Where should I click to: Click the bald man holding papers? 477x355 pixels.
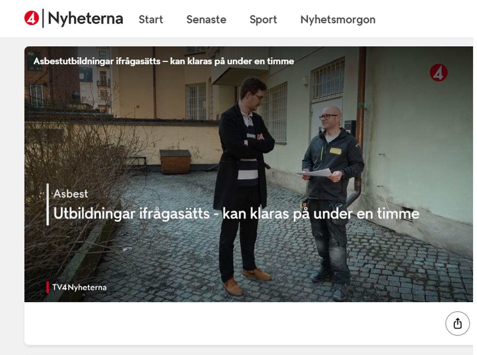tap(331, 183)
